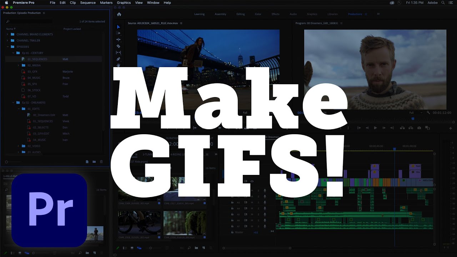Activate the Pen tool

click(119, 59)
